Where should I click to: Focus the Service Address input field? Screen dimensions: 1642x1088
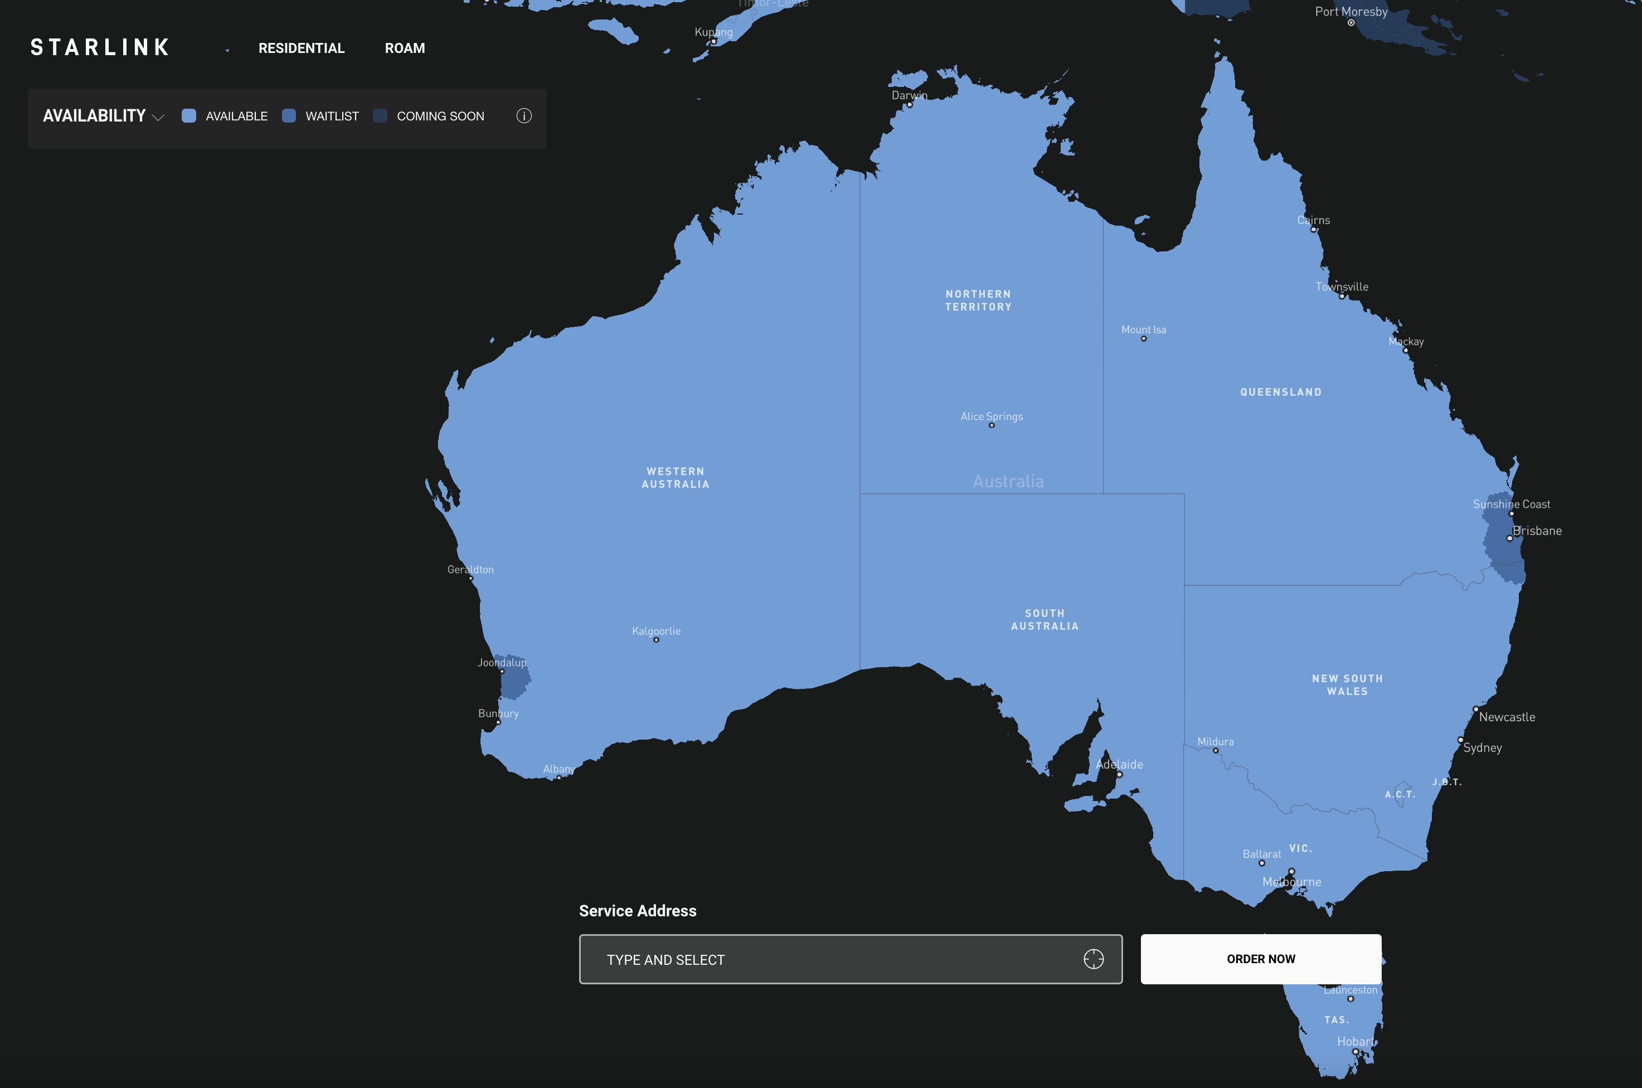pos(833,959)
